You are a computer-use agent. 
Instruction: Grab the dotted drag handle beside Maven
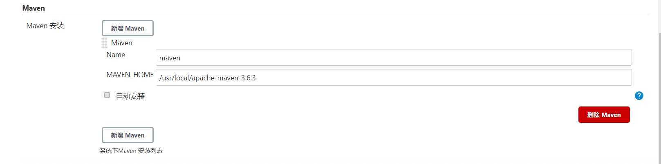pos(105,43)
